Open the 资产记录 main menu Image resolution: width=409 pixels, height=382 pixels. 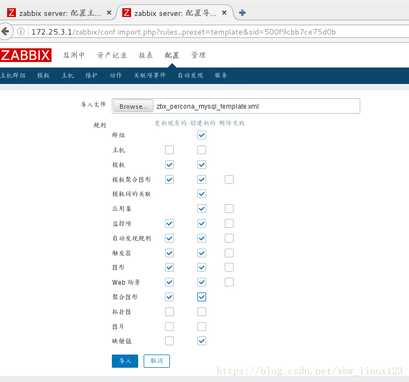pyautogui.click(x=112, y=55)
